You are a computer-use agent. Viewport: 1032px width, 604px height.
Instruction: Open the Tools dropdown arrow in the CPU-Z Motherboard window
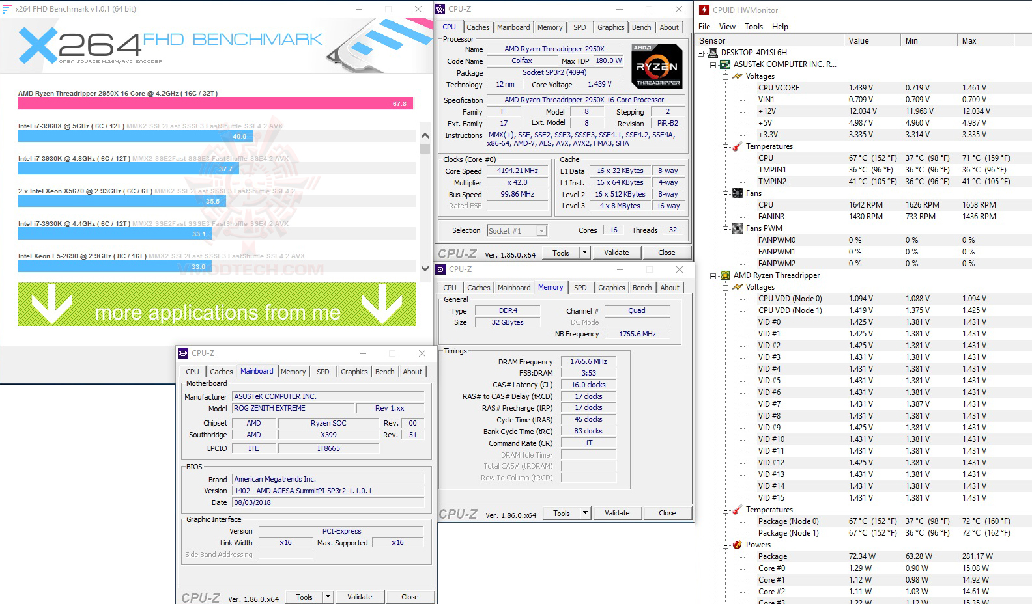[x=328, y=597]
